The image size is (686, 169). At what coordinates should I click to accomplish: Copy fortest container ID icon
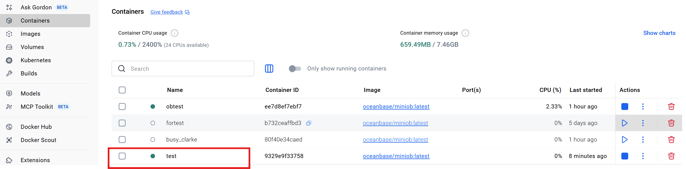(309, 123)
